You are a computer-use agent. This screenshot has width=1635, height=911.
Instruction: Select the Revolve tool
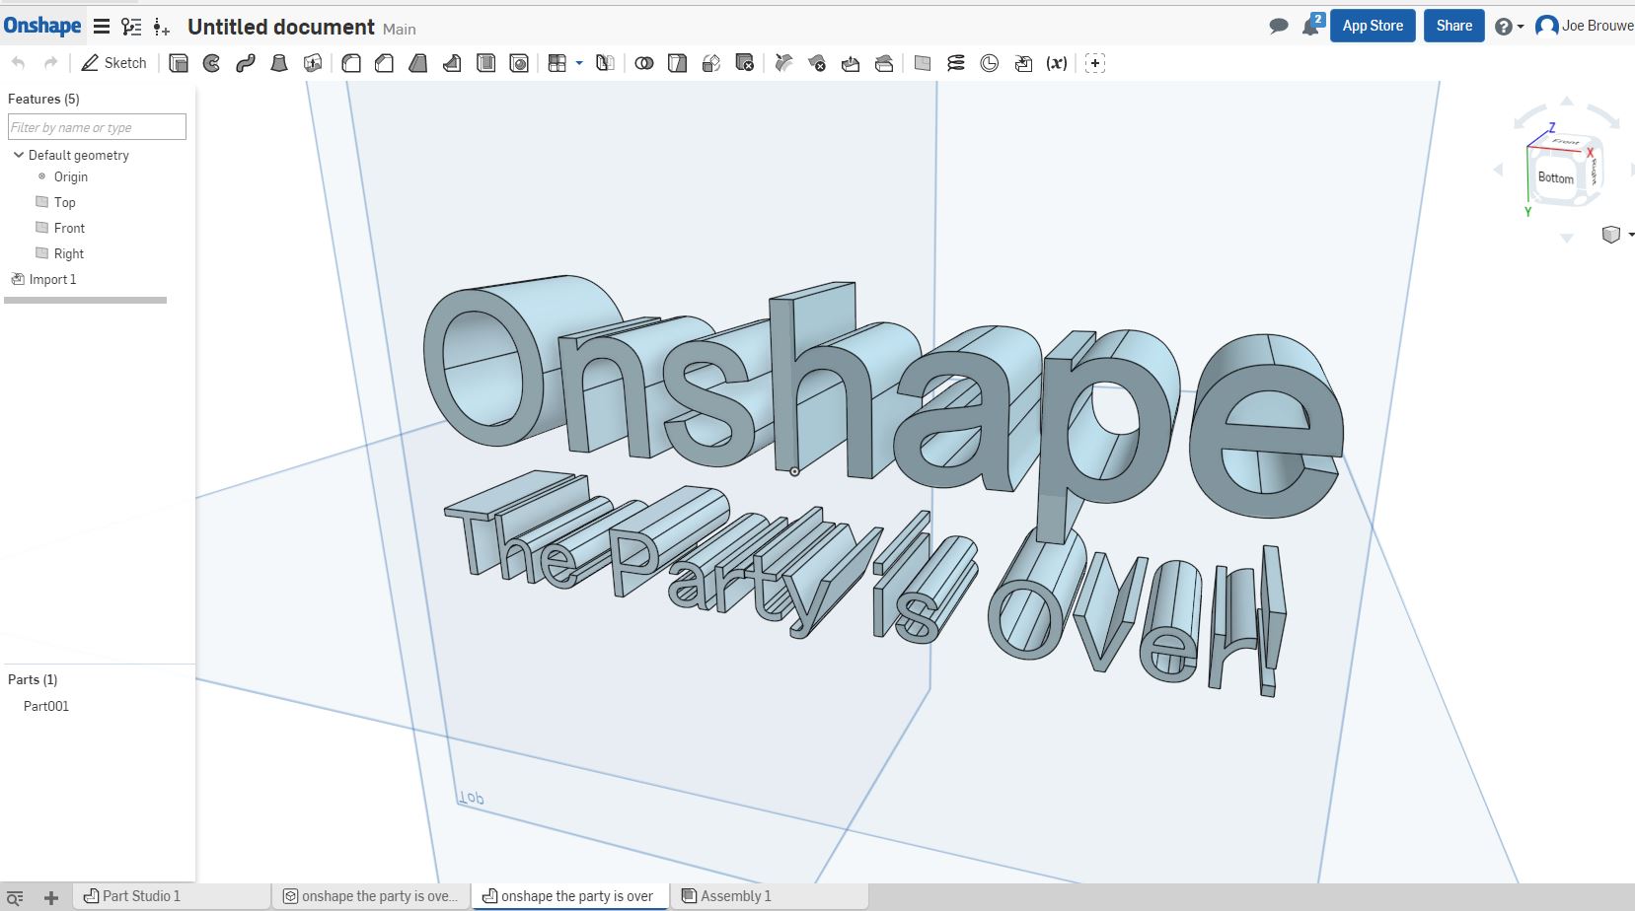(x=212, y=63)
